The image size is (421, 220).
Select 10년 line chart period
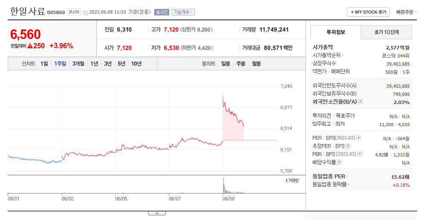coord(136,64)
